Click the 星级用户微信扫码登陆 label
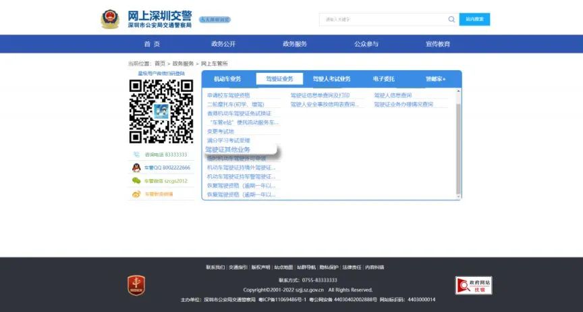This screenshot has height=312, width=583. click(161, 74)
